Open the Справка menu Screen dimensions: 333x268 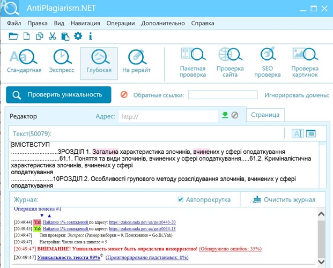(x=203, y=23)
